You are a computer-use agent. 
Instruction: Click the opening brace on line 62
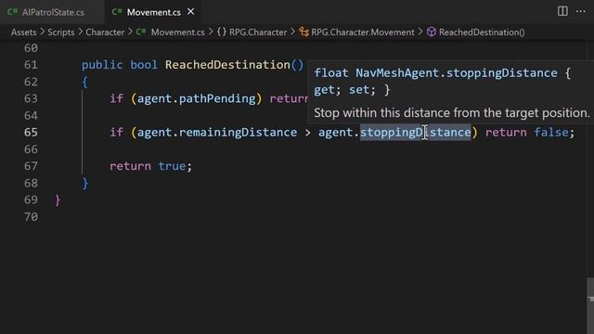[84, 82]
